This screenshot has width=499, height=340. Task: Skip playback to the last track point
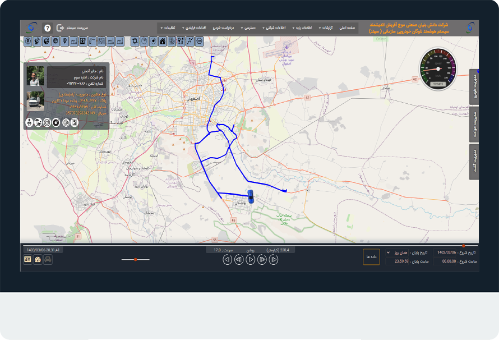pyautogui.click(x=274, y=259)
